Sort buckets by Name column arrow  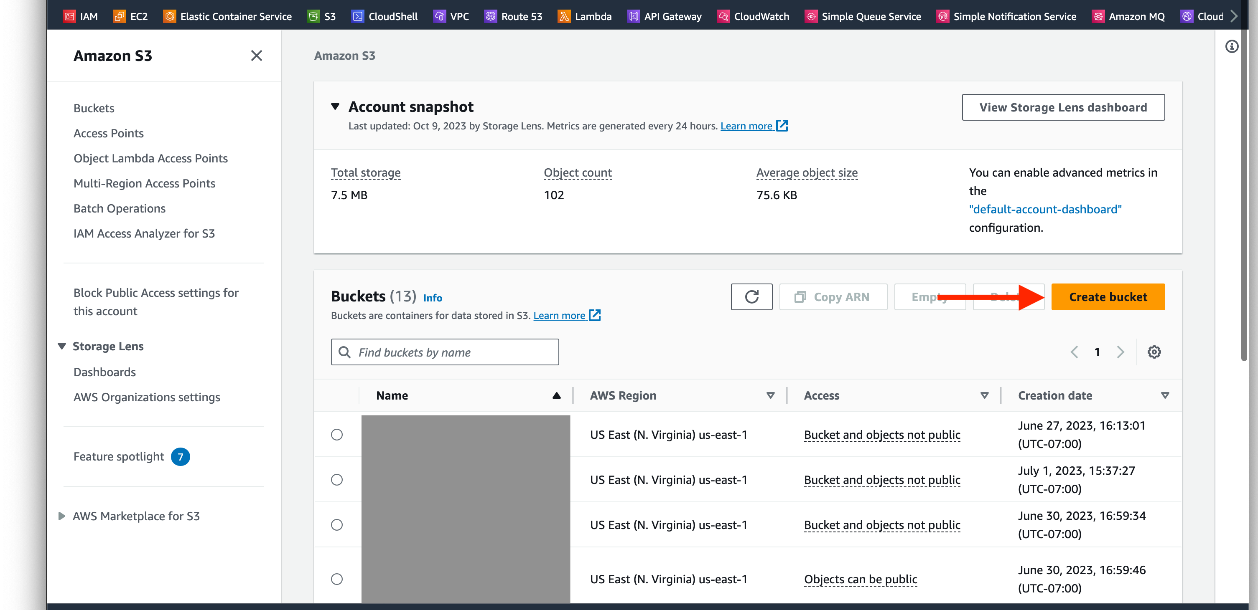pyautogui.click(x=556, y=395)
